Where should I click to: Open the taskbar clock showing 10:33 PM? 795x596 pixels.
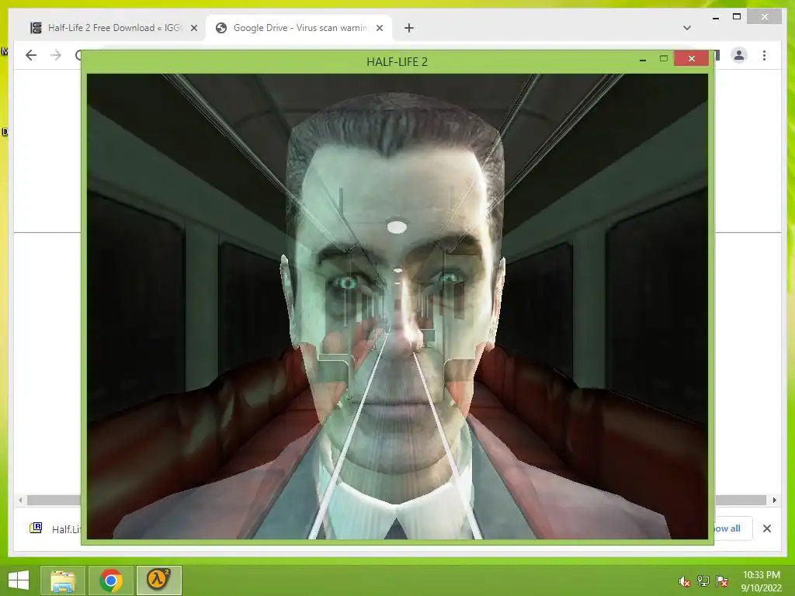[761, 580]
